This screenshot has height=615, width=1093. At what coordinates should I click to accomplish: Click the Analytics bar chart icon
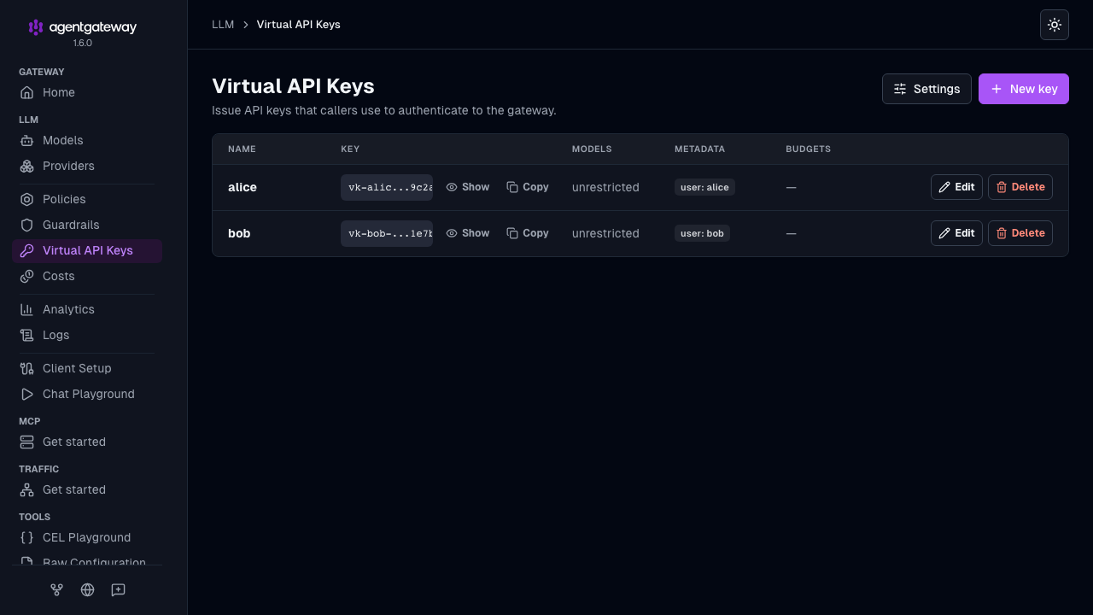click(x=26, y=309)
